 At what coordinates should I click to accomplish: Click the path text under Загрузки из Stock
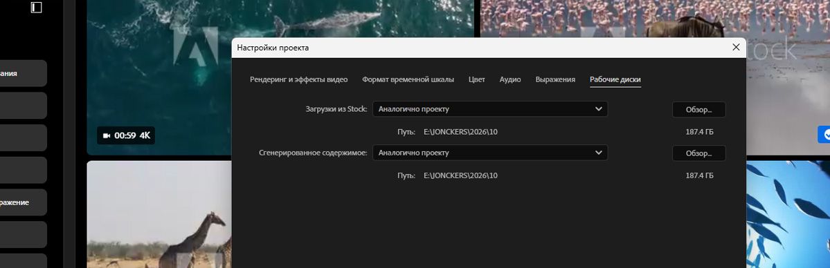click(x=460, y=132)
